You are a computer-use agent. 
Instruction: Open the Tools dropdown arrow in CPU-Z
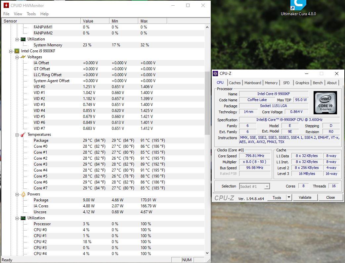289,197
